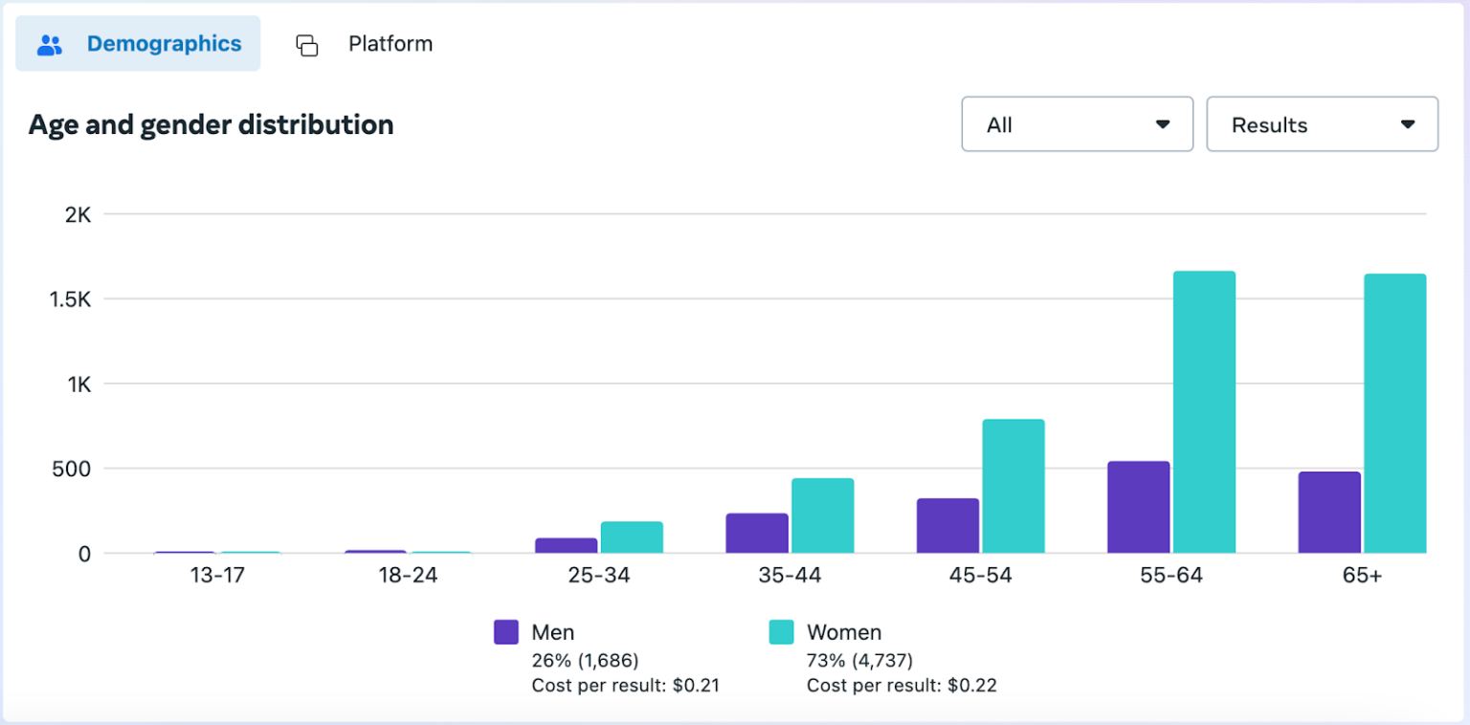This screenshot has height=725, width=1470.
Task: Toggle Men series via its legend marker
Action: pyautogui.click(x=505, y=632)
